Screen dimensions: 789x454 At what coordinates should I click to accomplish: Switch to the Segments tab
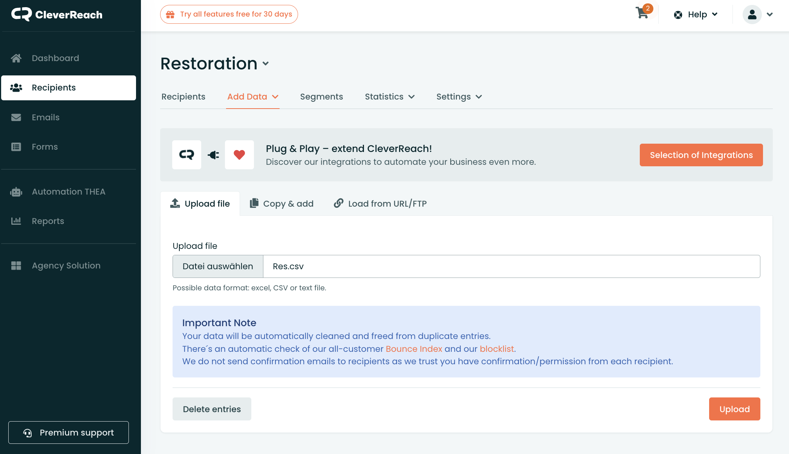click(x=321, y=97)
